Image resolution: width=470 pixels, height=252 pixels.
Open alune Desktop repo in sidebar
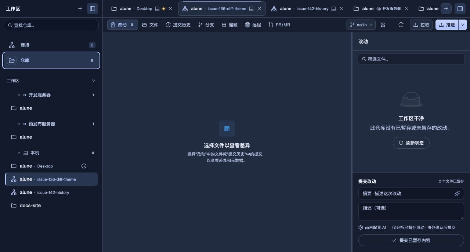(51, 166)
